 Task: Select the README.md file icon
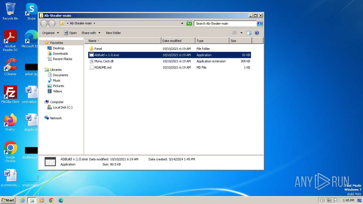click(x=91, y=67)
